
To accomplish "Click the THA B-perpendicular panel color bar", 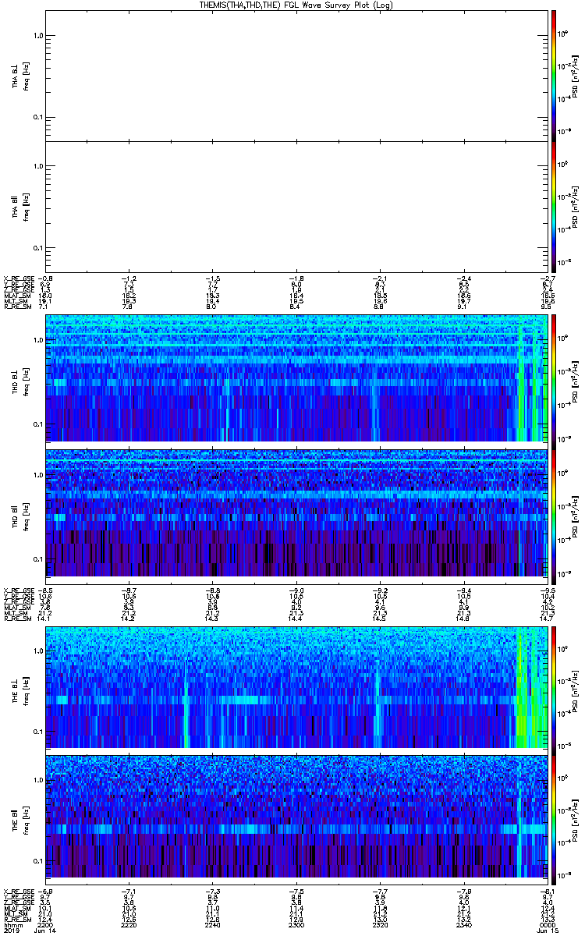I will tap(554, 74).
